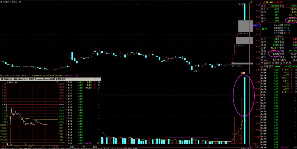Close the 分时 popup window

click(x=100, y=79)
